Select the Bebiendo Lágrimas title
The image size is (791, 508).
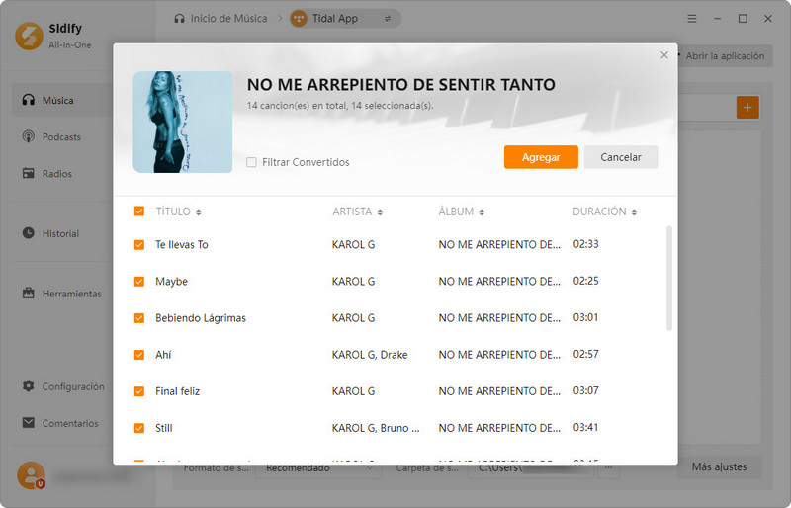coord(201,318)
